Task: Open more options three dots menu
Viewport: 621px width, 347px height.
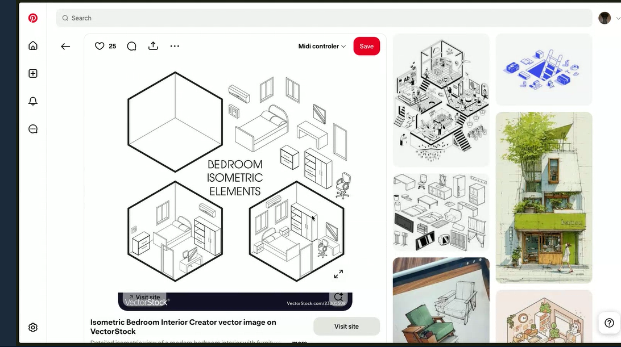Action: pyautogui.click(x=175, y=47)
